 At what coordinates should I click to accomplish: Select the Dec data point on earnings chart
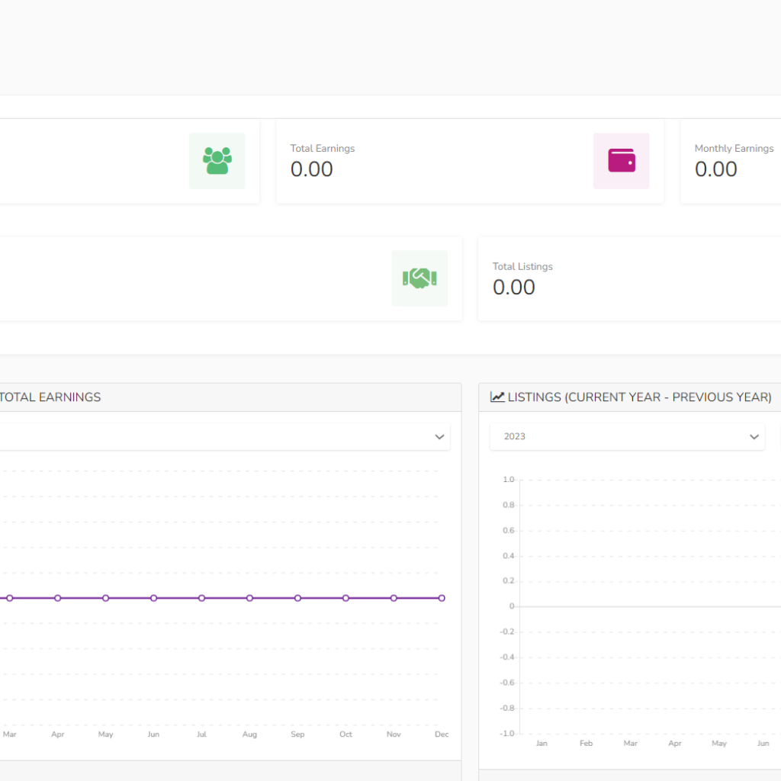click(442, 598)
